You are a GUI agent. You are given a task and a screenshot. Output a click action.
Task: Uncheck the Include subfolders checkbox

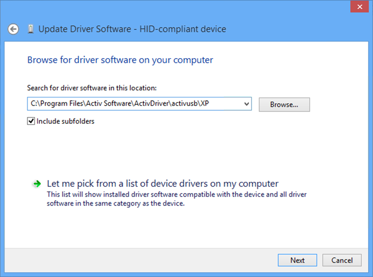31,121
